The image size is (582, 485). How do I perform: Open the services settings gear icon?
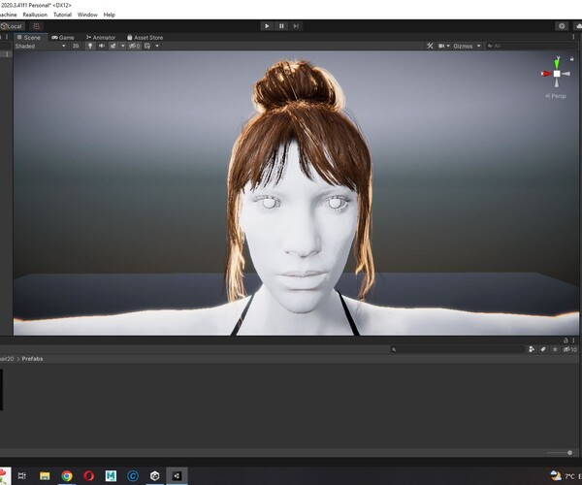562,26
